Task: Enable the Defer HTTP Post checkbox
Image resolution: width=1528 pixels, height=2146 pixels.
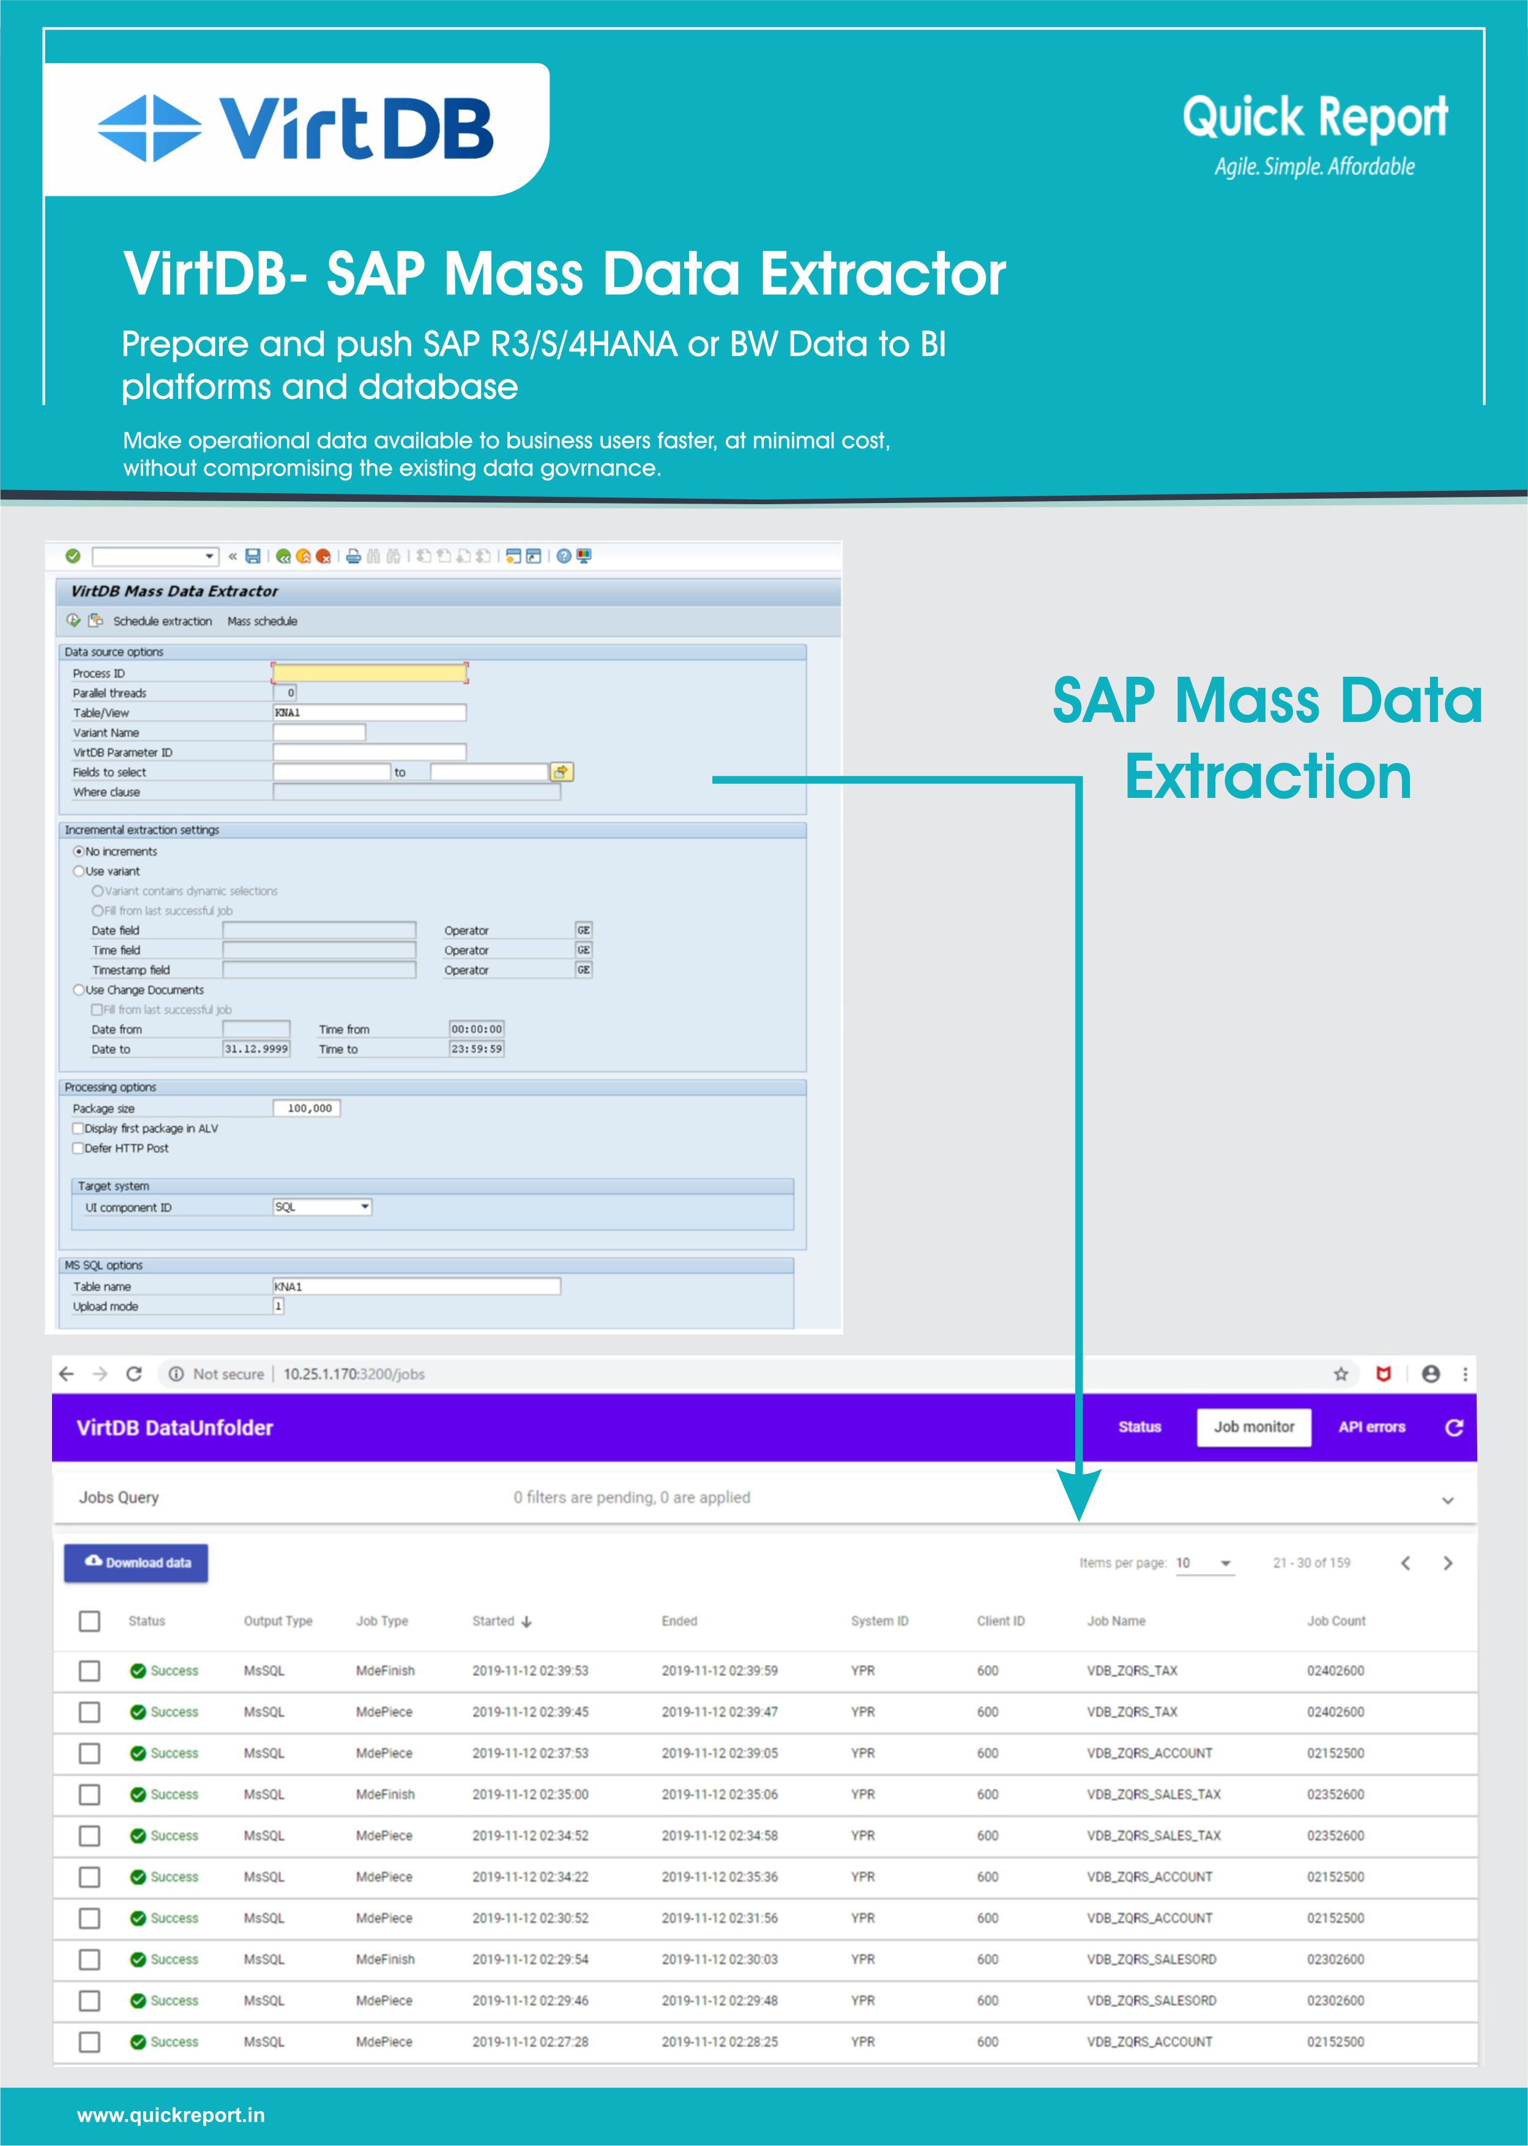Action: click(78, 1148)
